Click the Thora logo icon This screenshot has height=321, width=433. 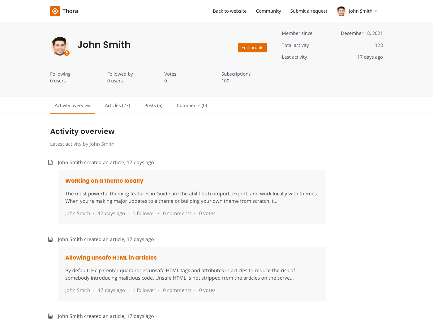tap(55, 11)
